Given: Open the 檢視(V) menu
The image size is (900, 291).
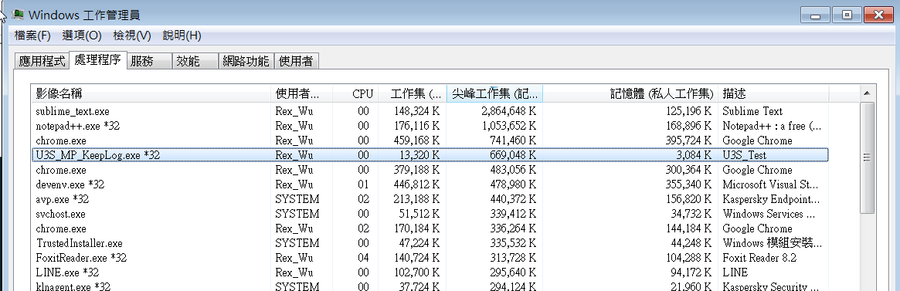Looking at the screenshot, I should 132,36.
